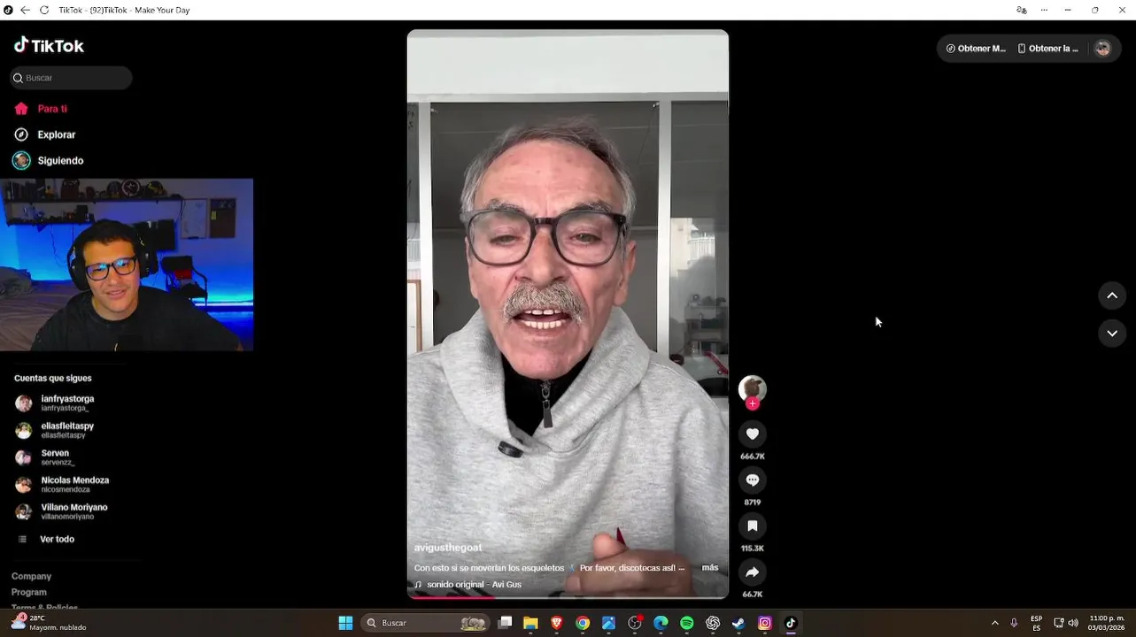1136x637 pixels.
Task: Open Spotify from taskbar
Action: (687, 623)
